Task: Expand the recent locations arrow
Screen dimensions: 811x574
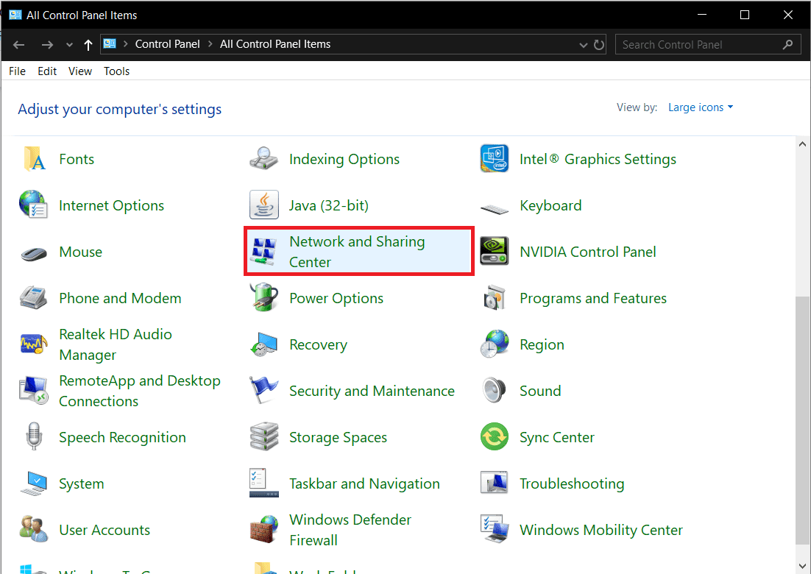Action: (70, 45)
